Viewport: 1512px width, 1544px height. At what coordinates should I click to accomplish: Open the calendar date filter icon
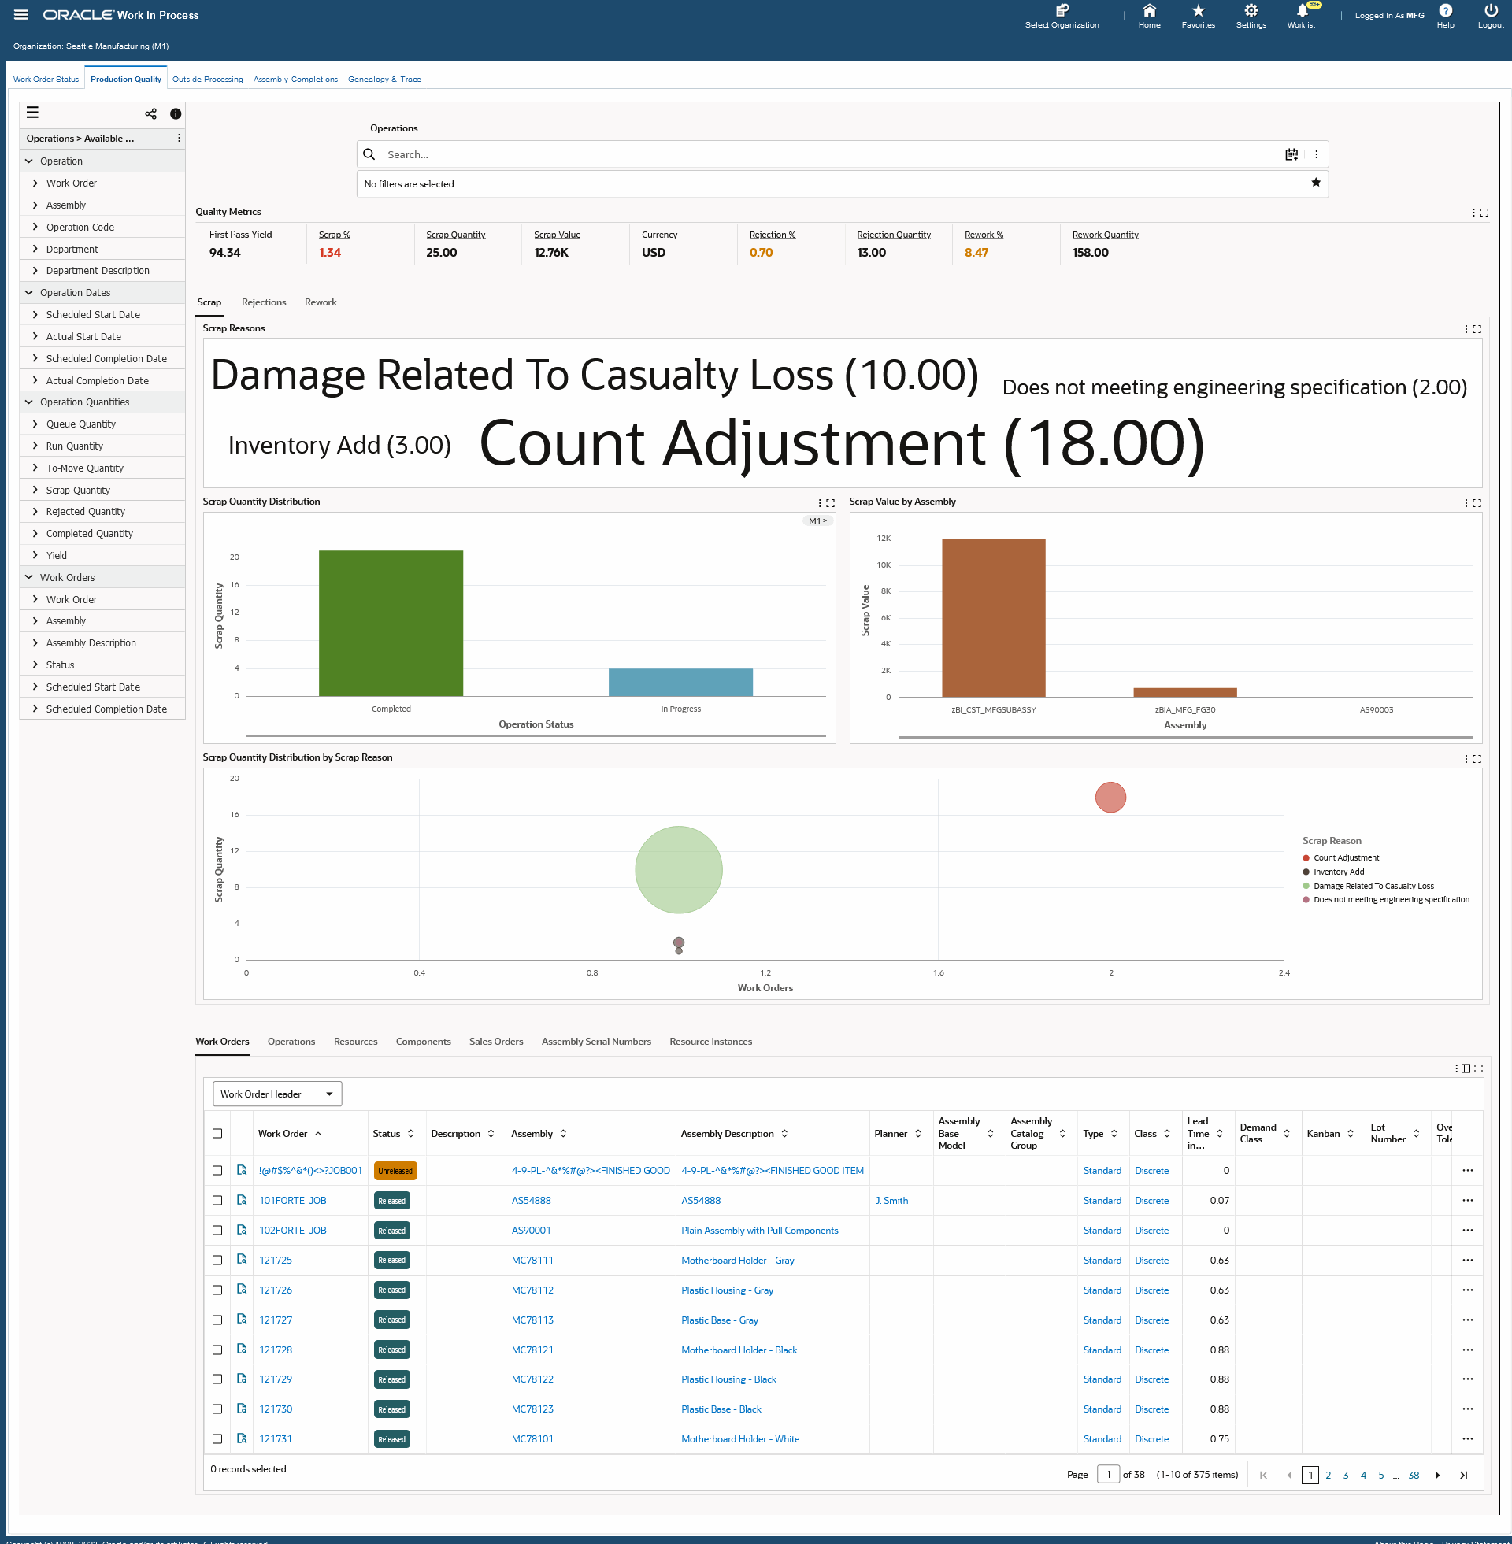click(1291, 154)
